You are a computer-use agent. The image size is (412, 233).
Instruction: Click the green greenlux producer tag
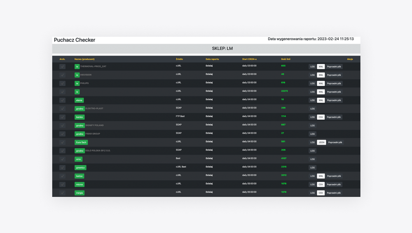(x=80, y=168)
